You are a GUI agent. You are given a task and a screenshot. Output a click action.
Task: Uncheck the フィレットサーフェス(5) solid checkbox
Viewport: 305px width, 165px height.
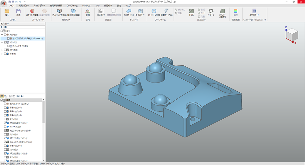[x=9, y=46]
